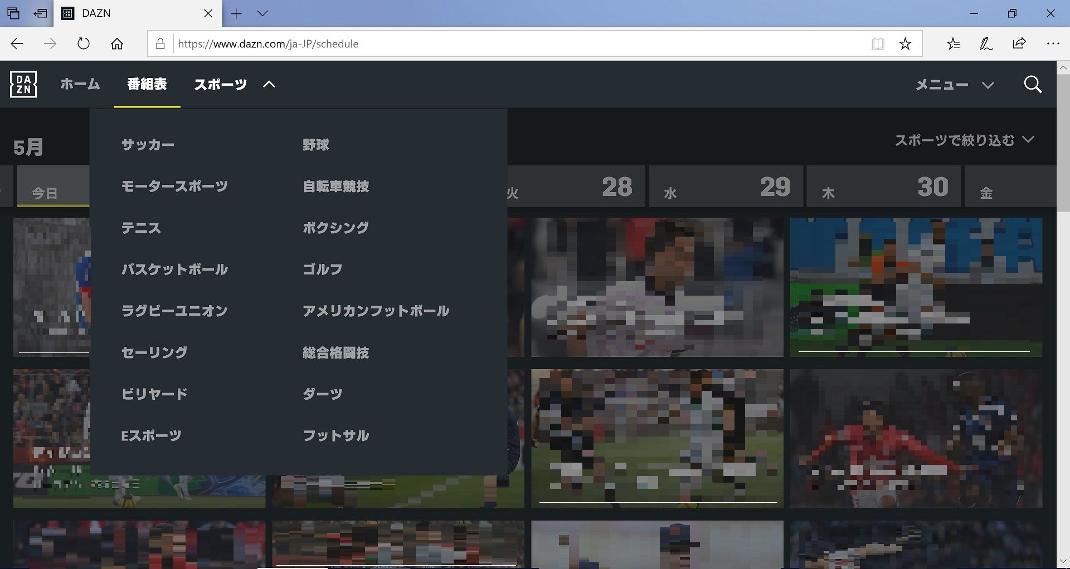
Task: Click the tabs you've set aside icon
Action: (13, 13)
